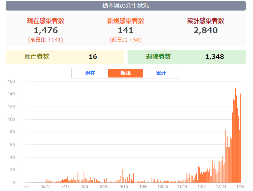The width and height of the screenshot is (253, 191).
Task: Click the y-axis label 120
Action: click(11, 107)
